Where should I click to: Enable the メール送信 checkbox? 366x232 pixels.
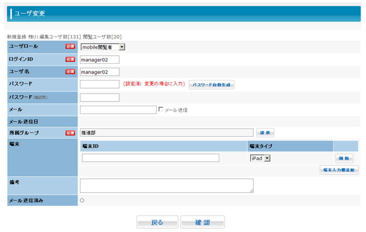pos(161,110)
